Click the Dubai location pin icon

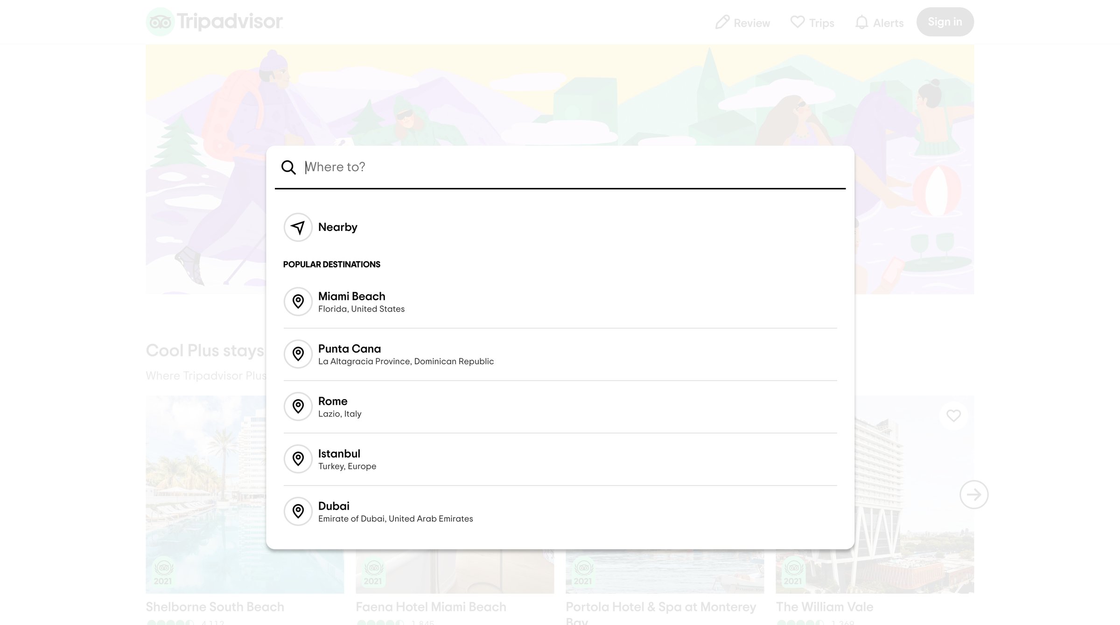click(x=298, y=511)
